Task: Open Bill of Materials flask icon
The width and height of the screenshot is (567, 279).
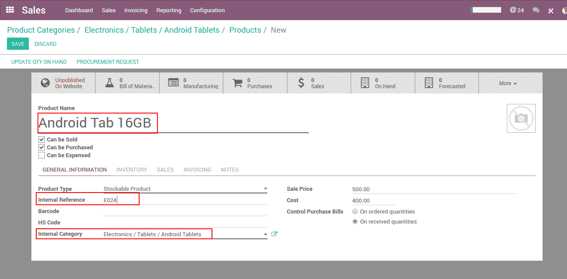Action: [x=109, y=83]
